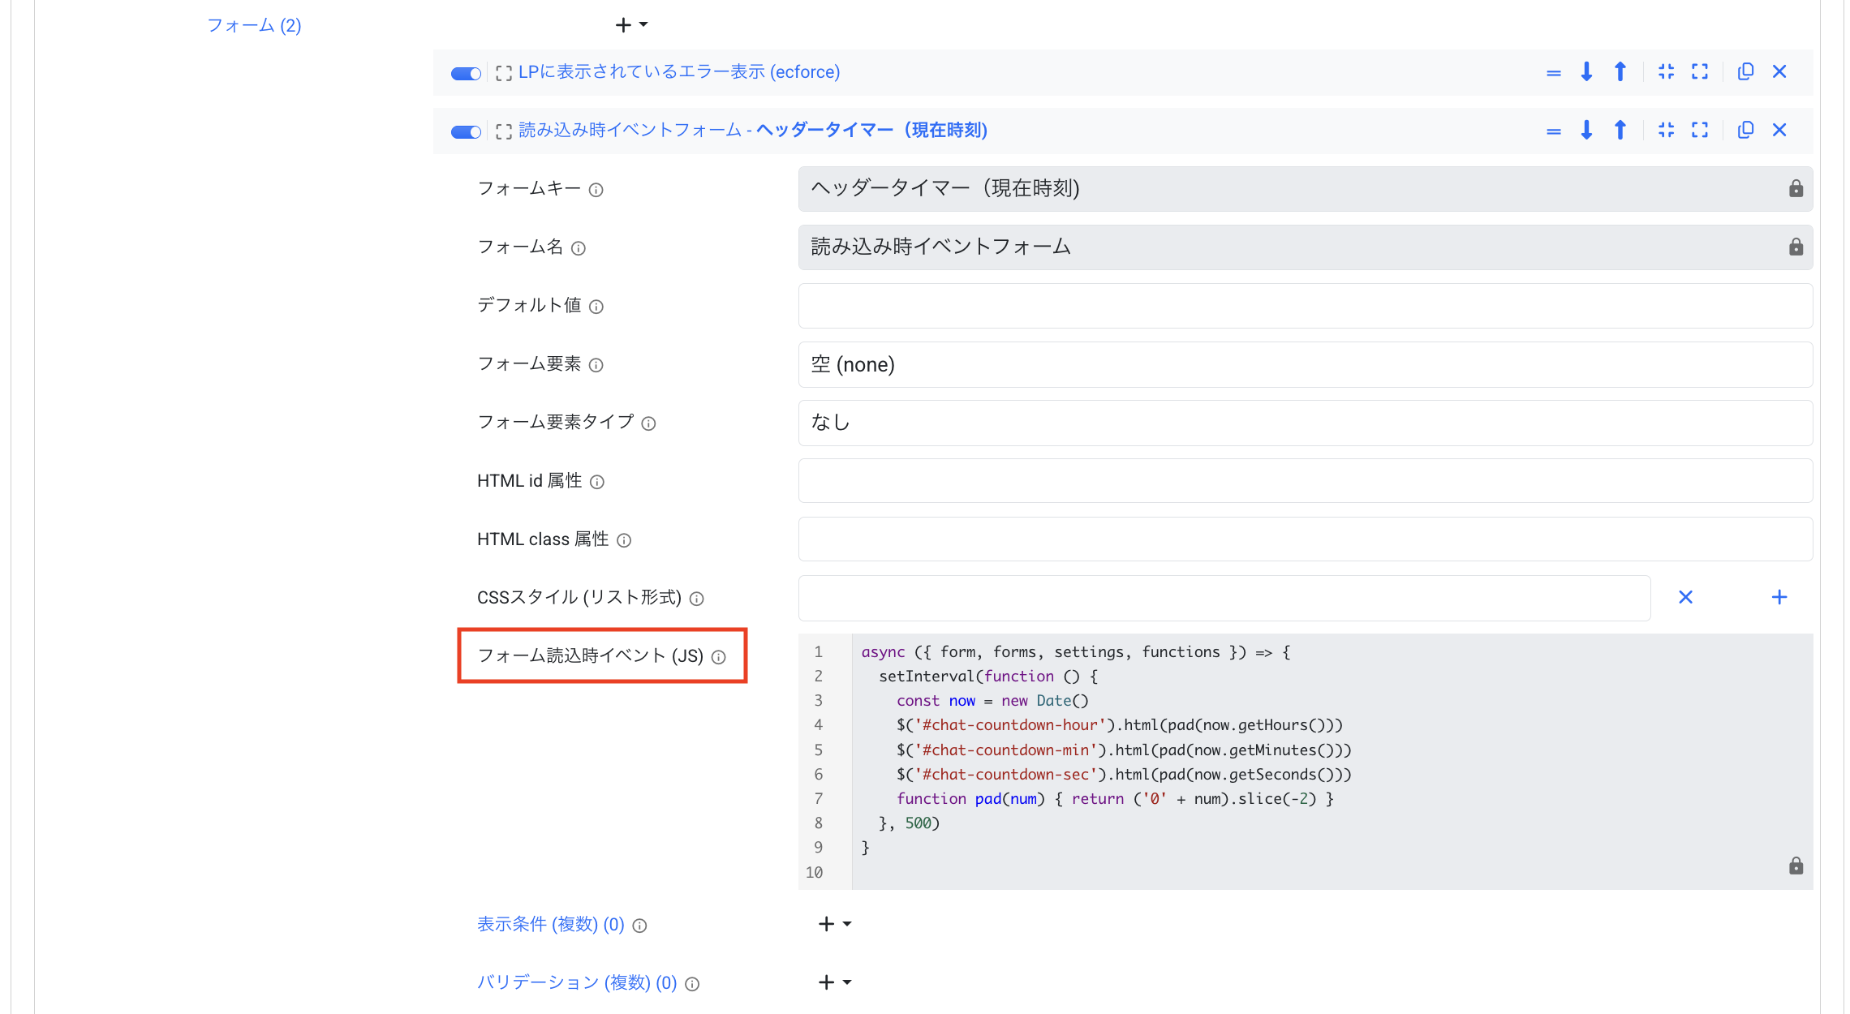
Task: Click the lock icon in the JS code editor
Action: pyautogui.click(x=1796, y=866)
